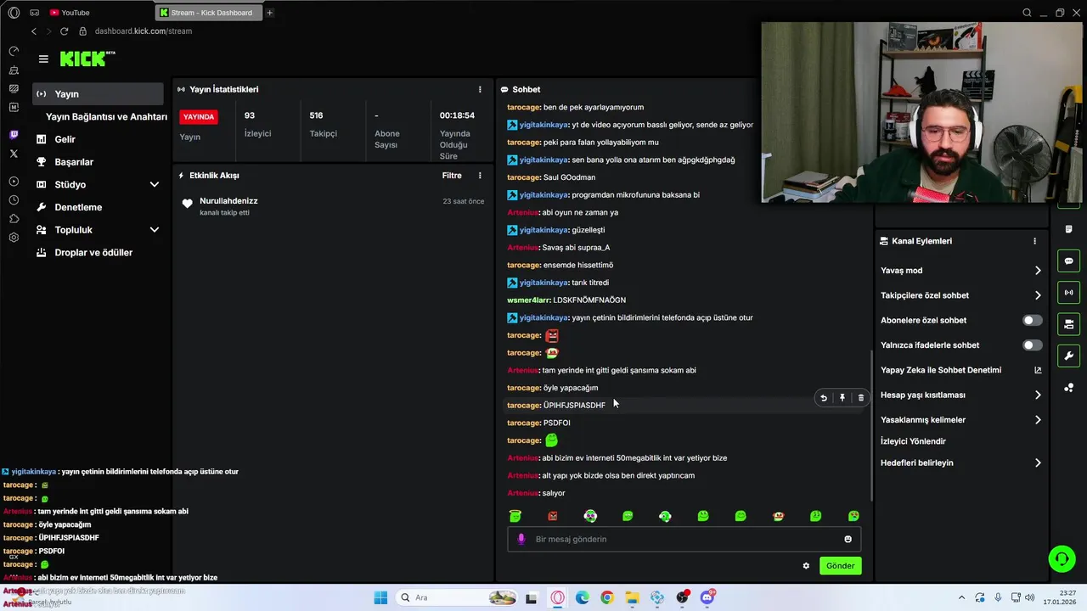Viewport: 1087px width, 611px height.
Task: Open history clock icon in Opera sidebar
Action: click(x=14, y=200)
